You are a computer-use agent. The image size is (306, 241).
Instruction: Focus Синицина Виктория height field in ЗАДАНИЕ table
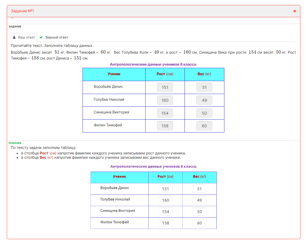(165, 113)
